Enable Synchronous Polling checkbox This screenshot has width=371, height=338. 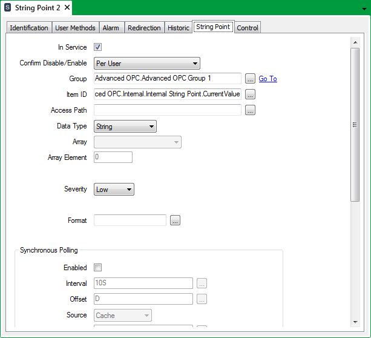coord(98,268)
